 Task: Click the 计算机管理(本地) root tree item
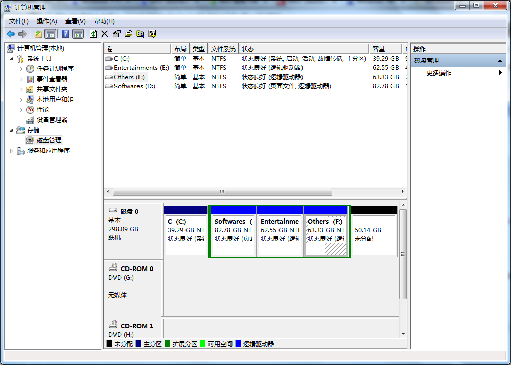pyautogui.click(x=41, y=48)
